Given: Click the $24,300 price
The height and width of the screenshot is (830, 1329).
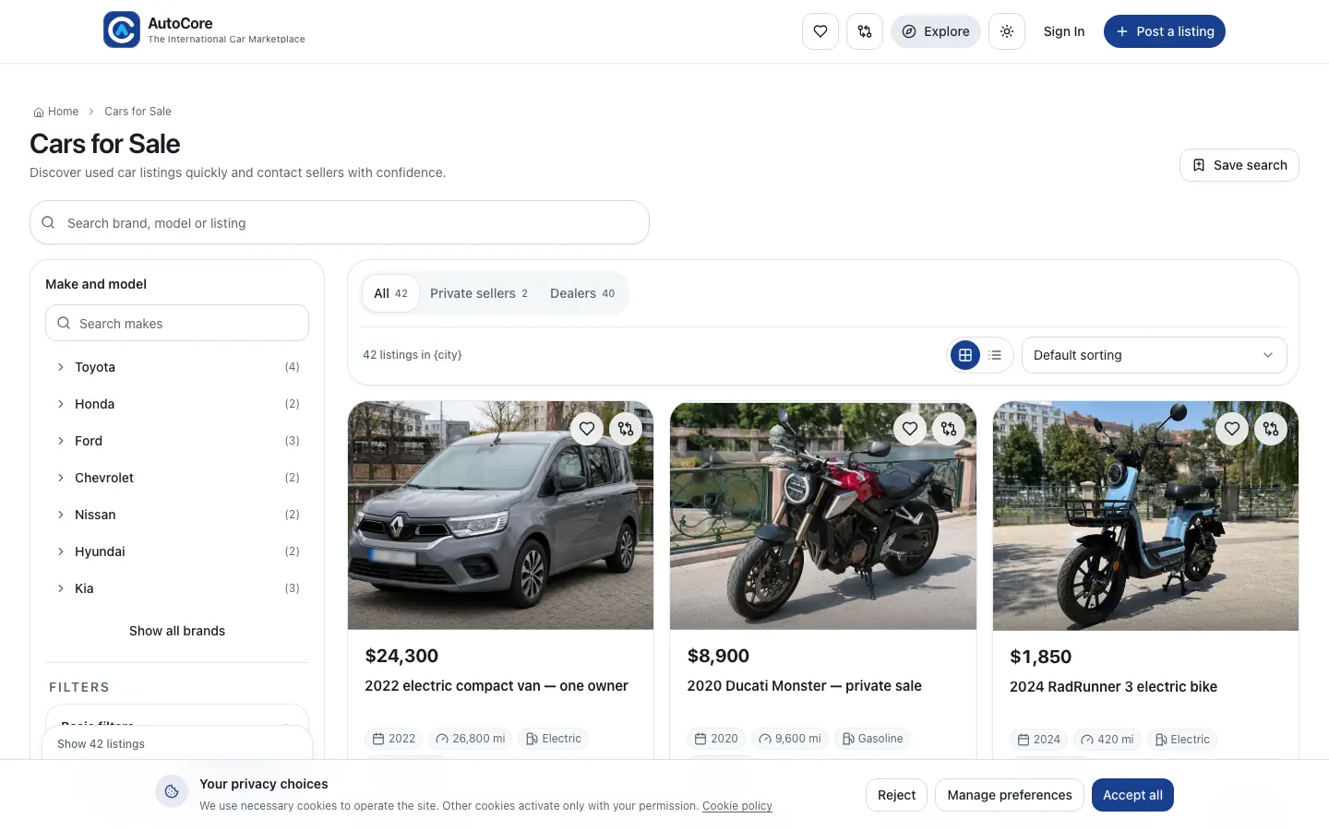Looking at the screenshot, I should 401,656.
